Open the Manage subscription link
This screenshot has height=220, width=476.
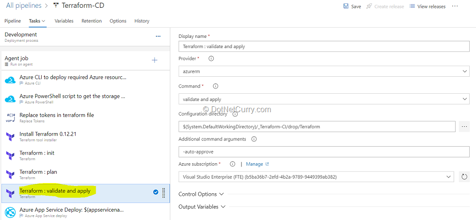tap(257, 164)
